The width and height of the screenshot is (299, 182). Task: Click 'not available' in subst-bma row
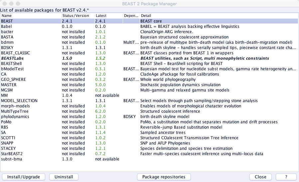(107, 159)
